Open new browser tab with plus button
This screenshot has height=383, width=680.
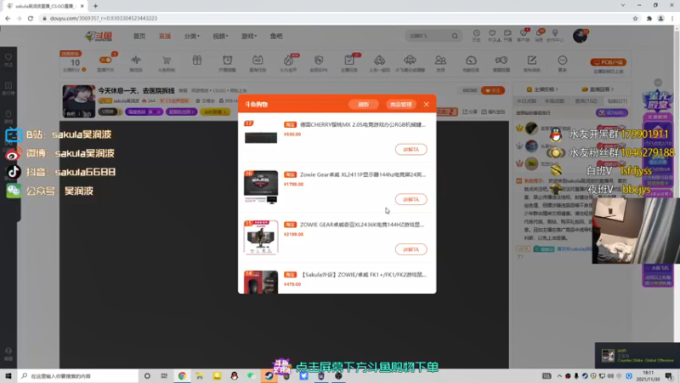pyautogui.click(x=95, y=6)
